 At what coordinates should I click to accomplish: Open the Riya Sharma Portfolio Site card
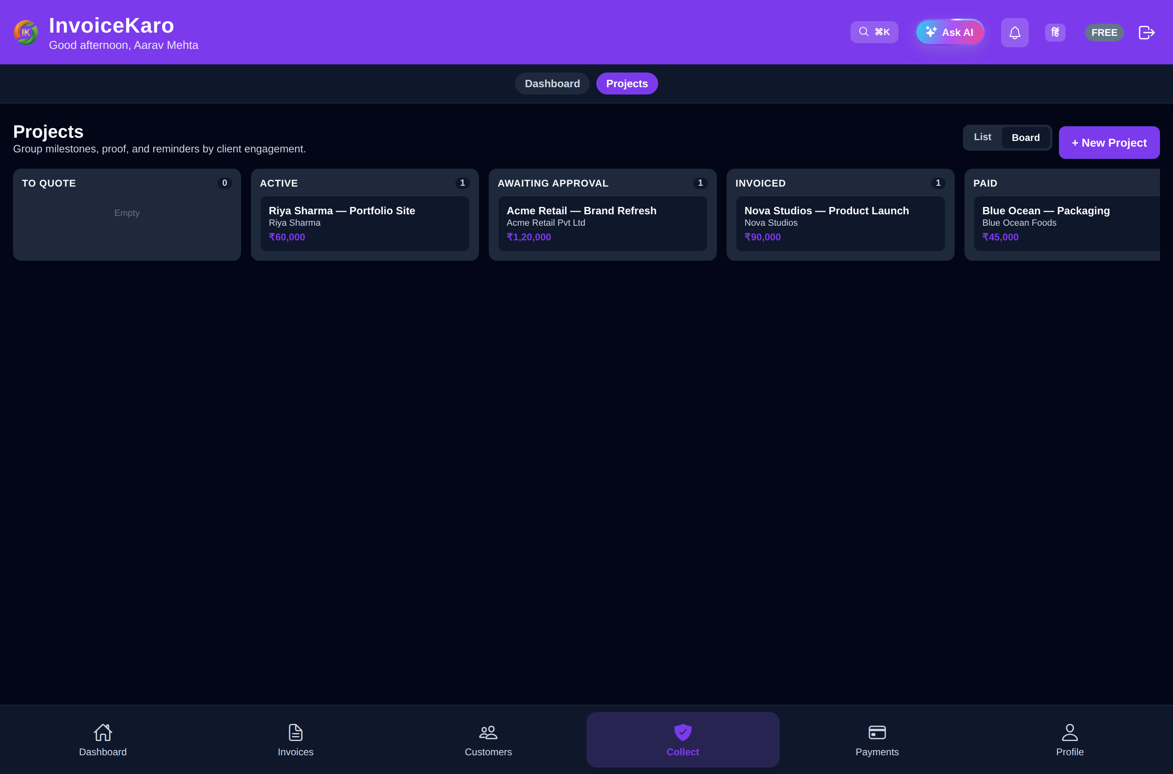(365, 224)
